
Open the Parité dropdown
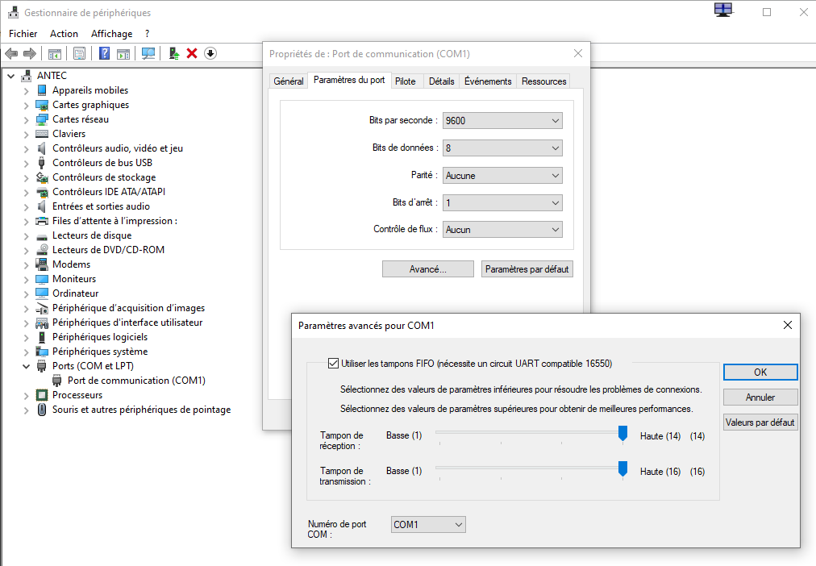point(502,176)
